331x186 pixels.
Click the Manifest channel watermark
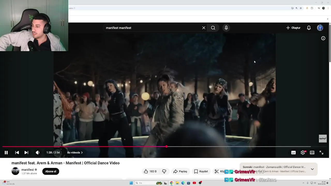[x=323, y=138]
